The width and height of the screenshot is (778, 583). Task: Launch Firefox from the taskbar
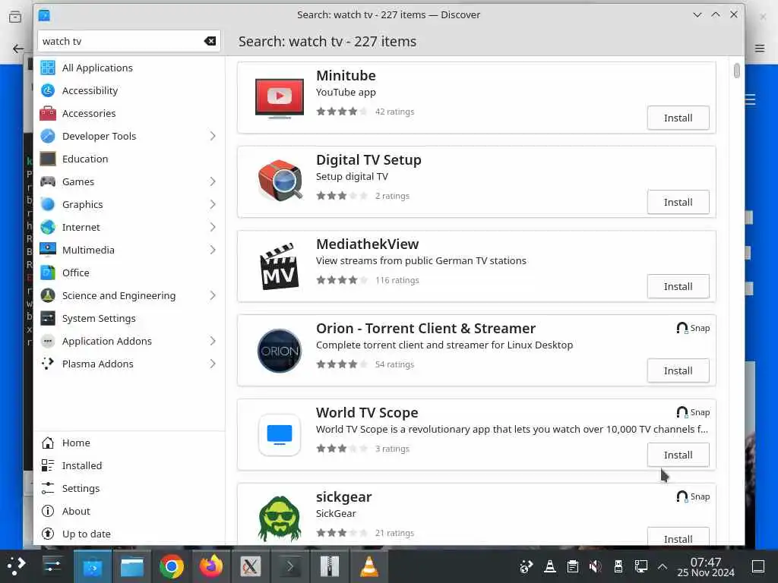[211, 566]
